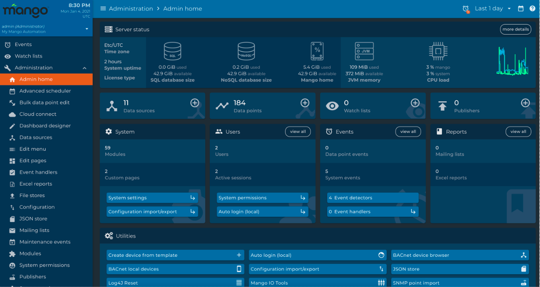Image resolution: width=540 pixels, height=287 pixels.
Task: Open the hamburger navigation menu icon
Action: (103, 8)
